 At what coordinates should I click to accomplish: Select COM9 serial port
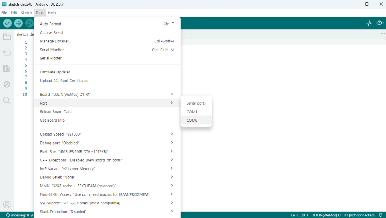[x=196, y=120]
